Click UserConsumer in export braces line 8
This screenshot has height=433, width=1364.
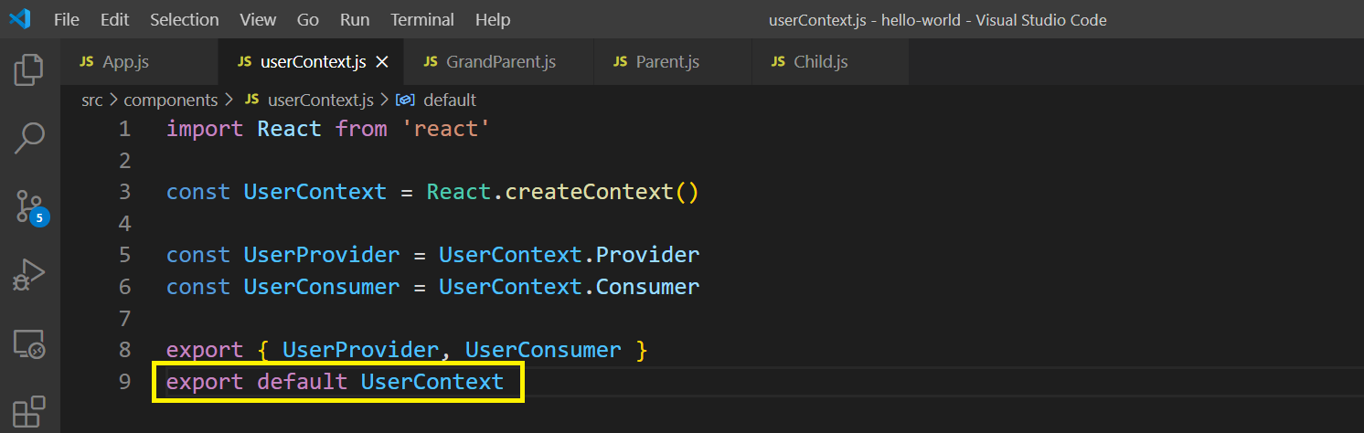click(x=543, y=350)
